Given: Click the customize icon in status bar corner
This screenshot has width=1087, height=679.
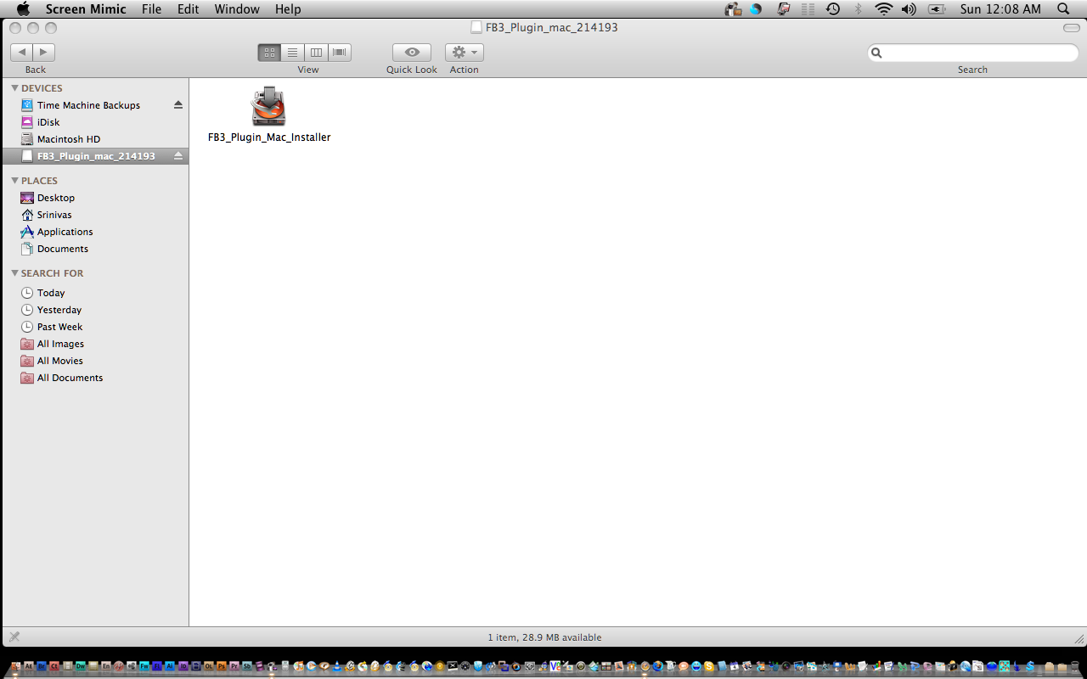Looking at the screenshot, I should (x=14, y=637).
